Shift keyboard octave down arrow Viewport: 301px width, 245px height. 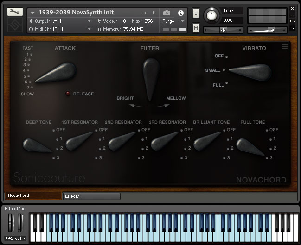[x=6, y=239]
